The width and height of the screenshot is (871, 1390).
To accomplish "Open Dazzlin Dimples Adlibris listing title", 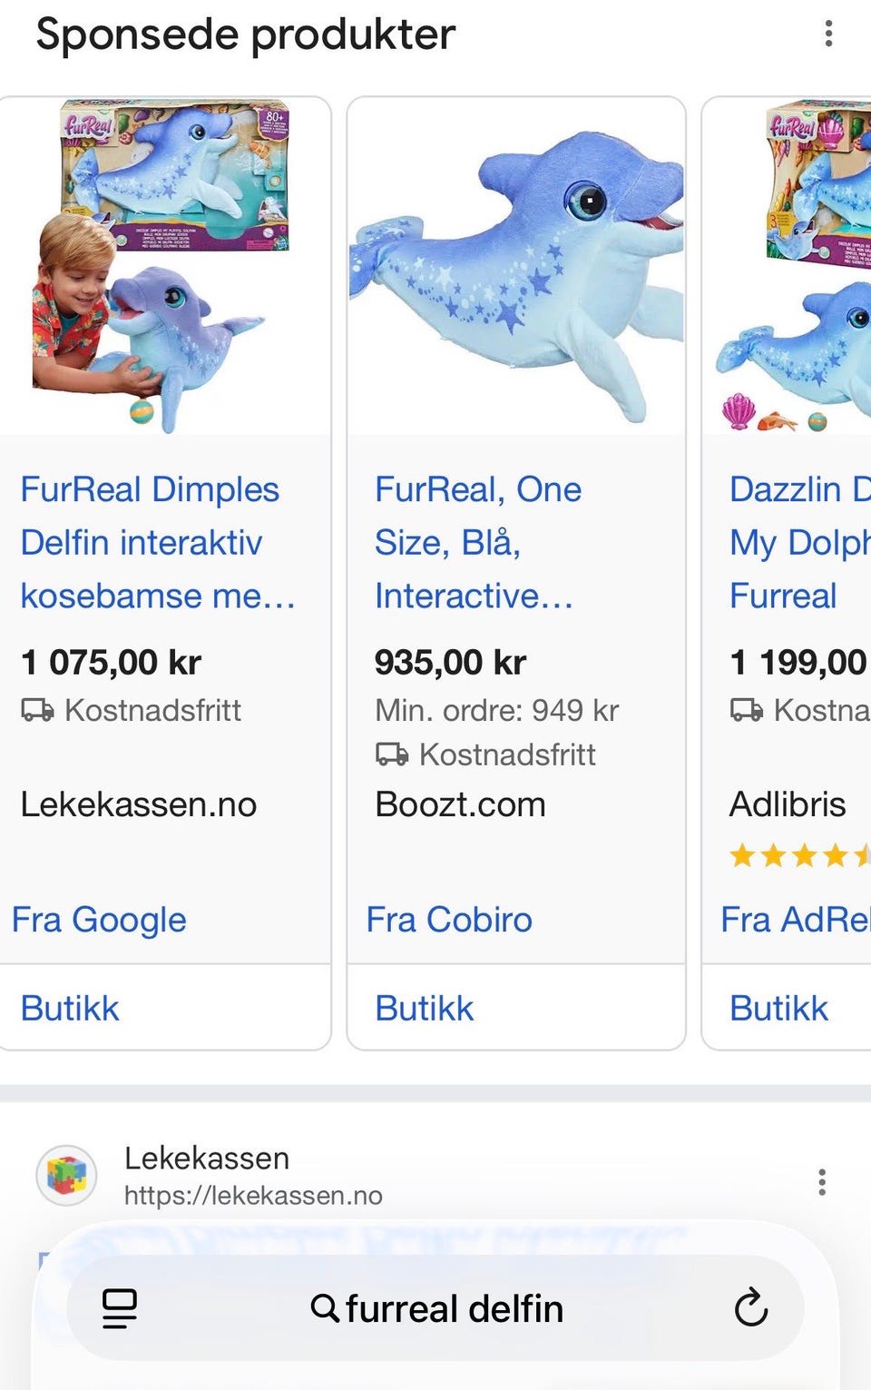I will [799, 542].
